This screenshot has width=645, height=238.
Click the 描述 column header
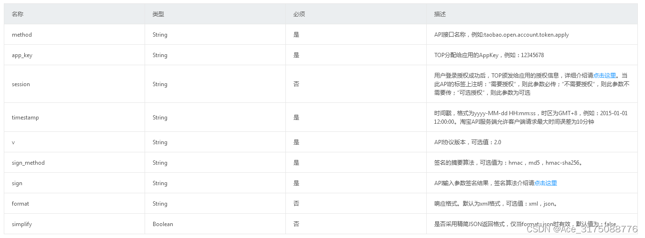pyautogui.click(x=440, y=14)
